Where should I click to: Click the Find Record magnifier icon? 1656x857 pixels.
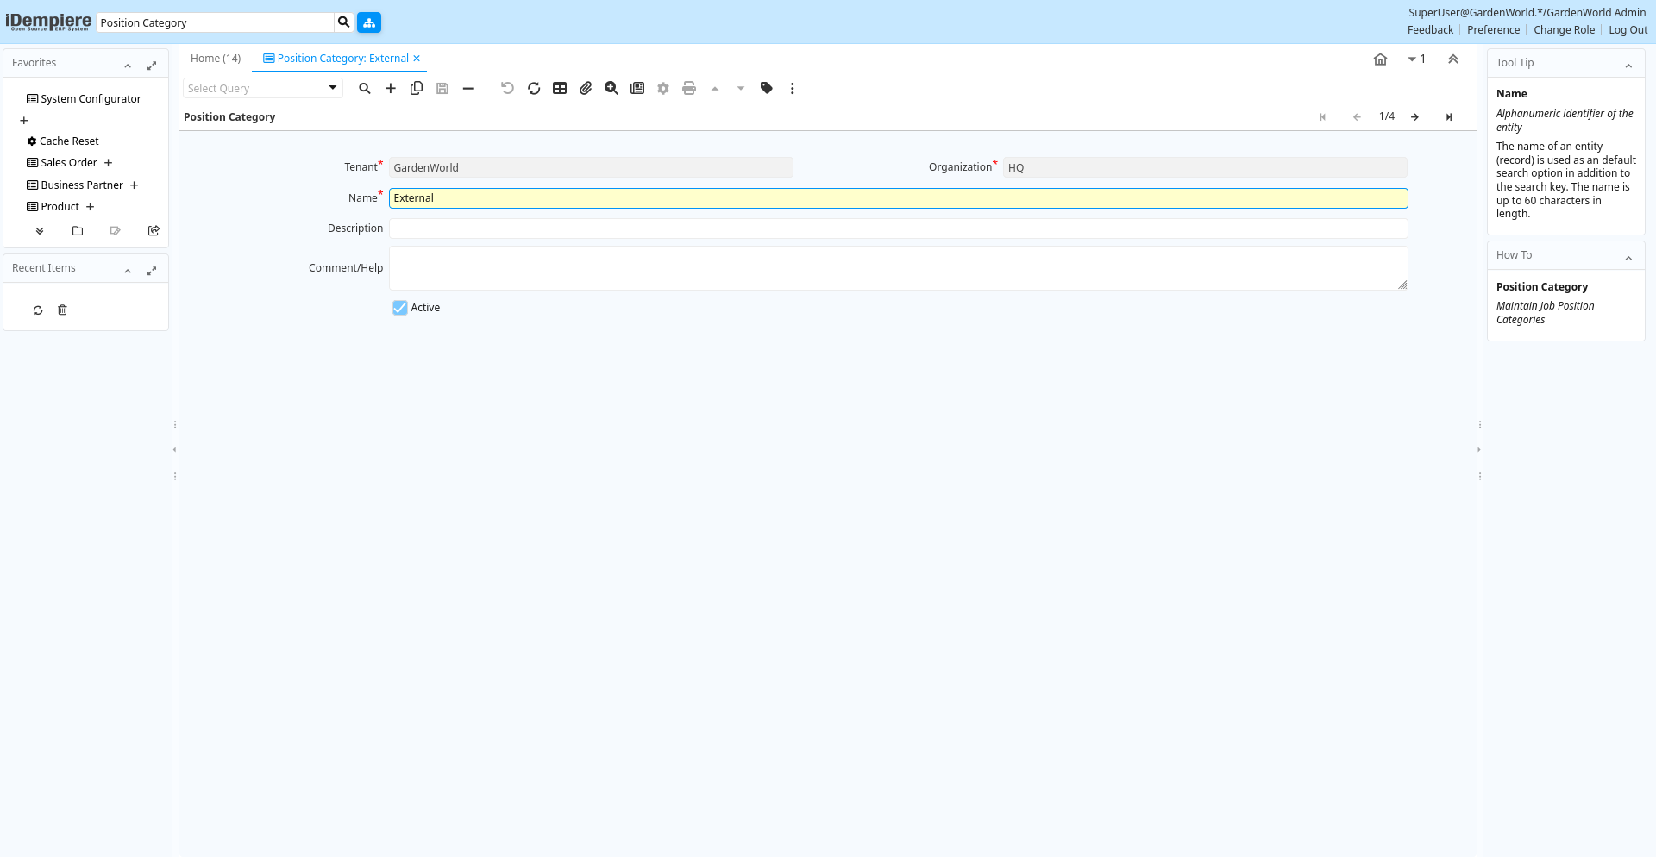click(365, 88)
